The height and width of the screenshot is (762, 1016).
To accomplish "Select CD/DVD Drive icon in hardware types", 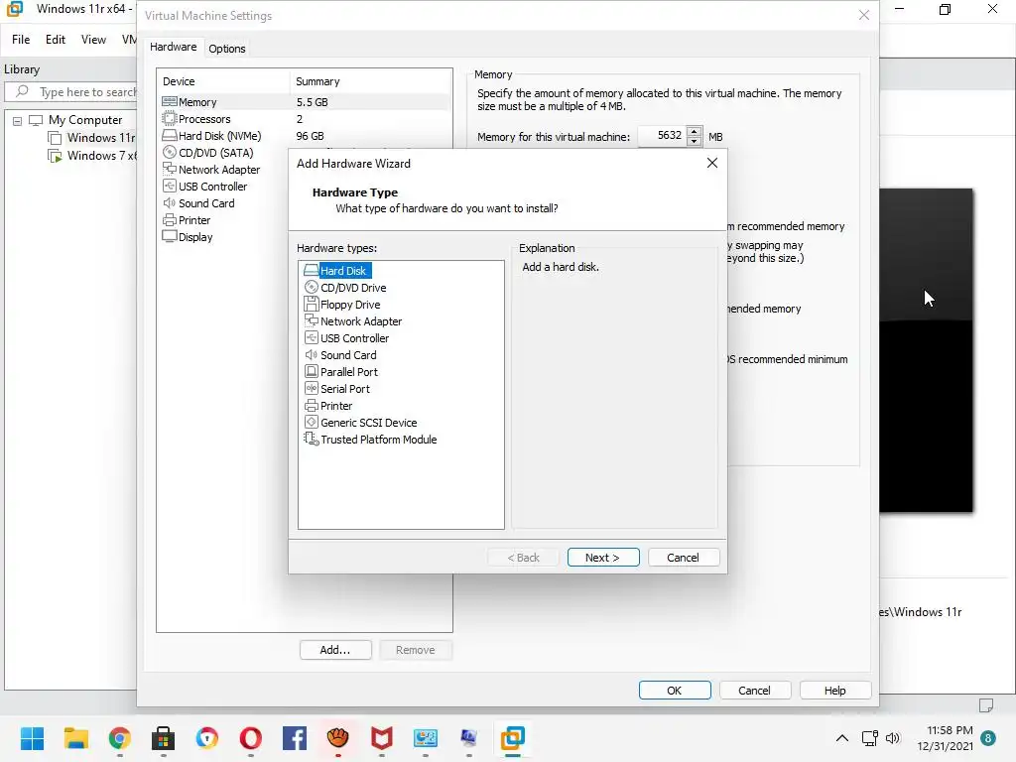I will pos(311,287).
